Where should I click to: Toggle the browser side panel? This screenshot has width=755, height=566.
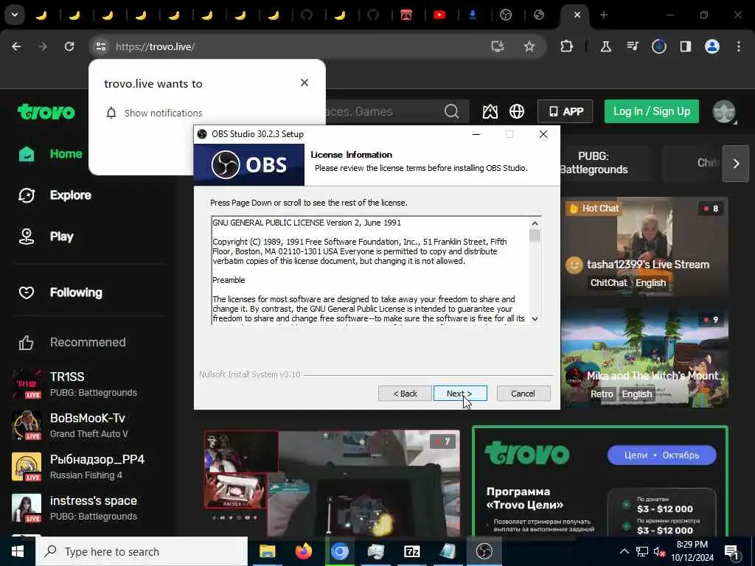(686, 46)
